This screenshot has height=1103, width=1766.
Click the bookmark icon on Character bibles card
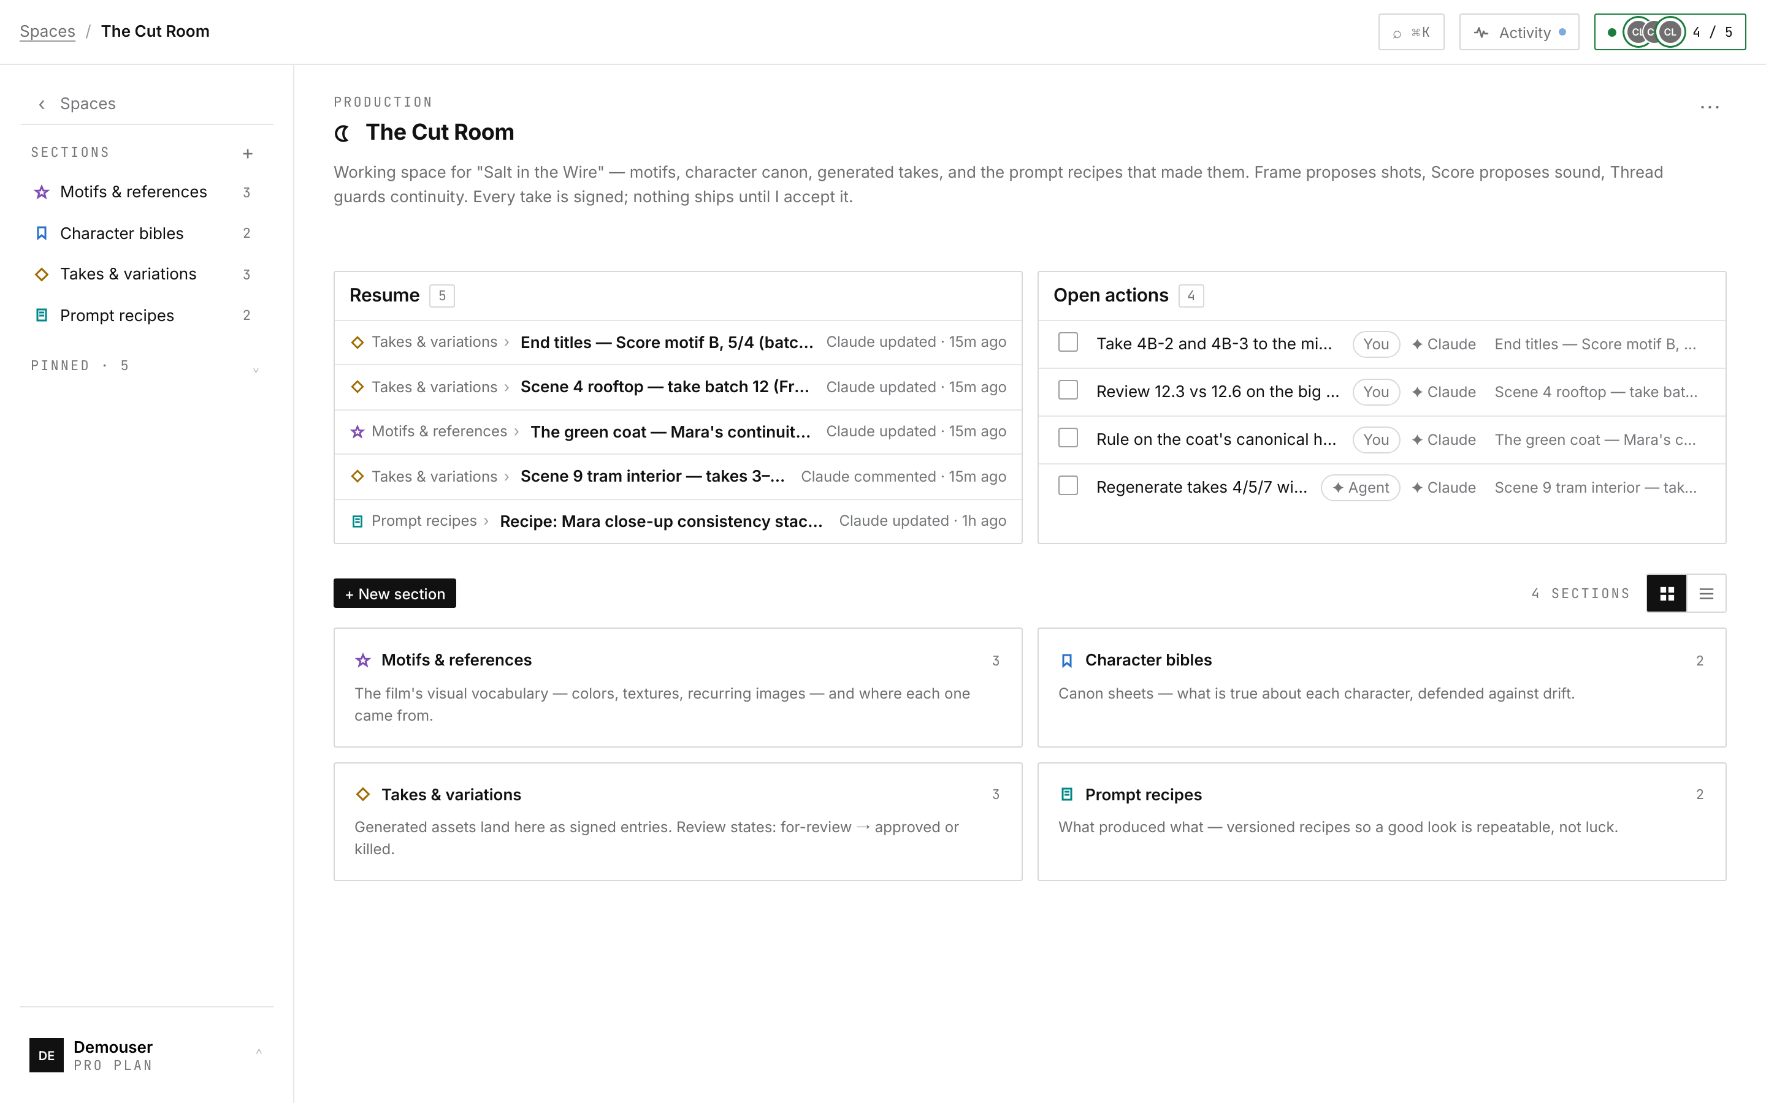1066,660
